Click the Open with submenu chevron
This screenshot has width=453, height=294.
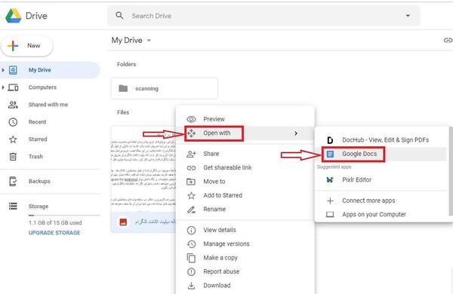[x=296, y=133]
